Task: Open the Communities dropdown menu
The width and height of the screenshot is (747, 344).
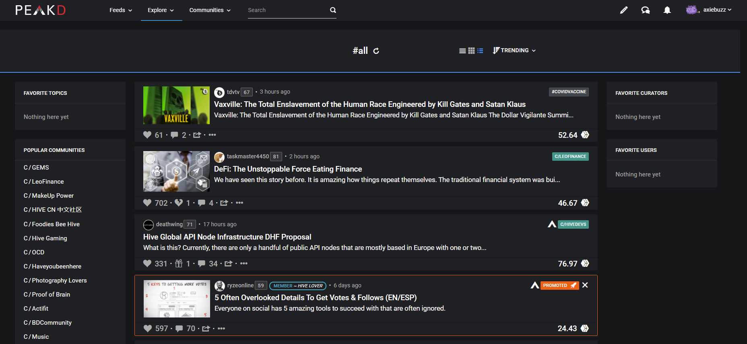Action: pos(210,10)
